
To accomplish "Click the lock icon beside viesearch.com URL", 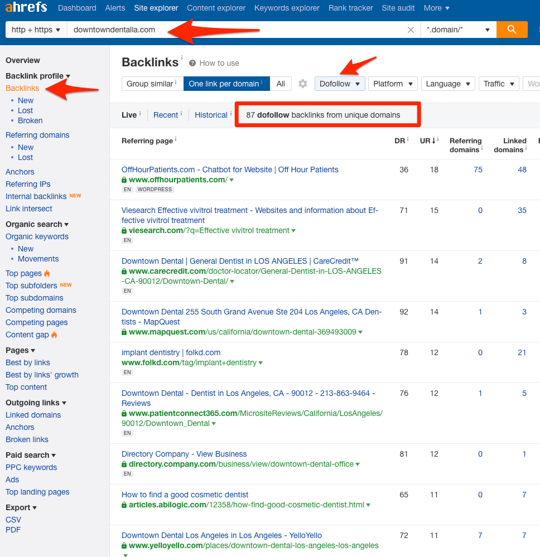I will coord(124,230).
